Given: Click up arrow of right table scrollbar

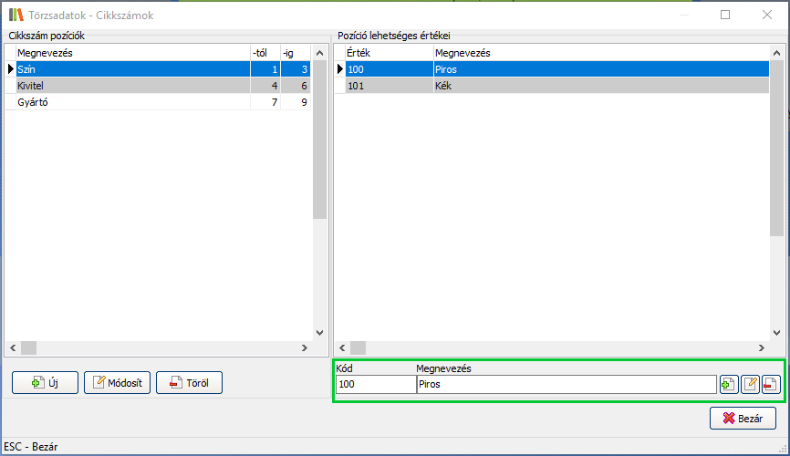Looking at the screenshot, I should 776,53.
